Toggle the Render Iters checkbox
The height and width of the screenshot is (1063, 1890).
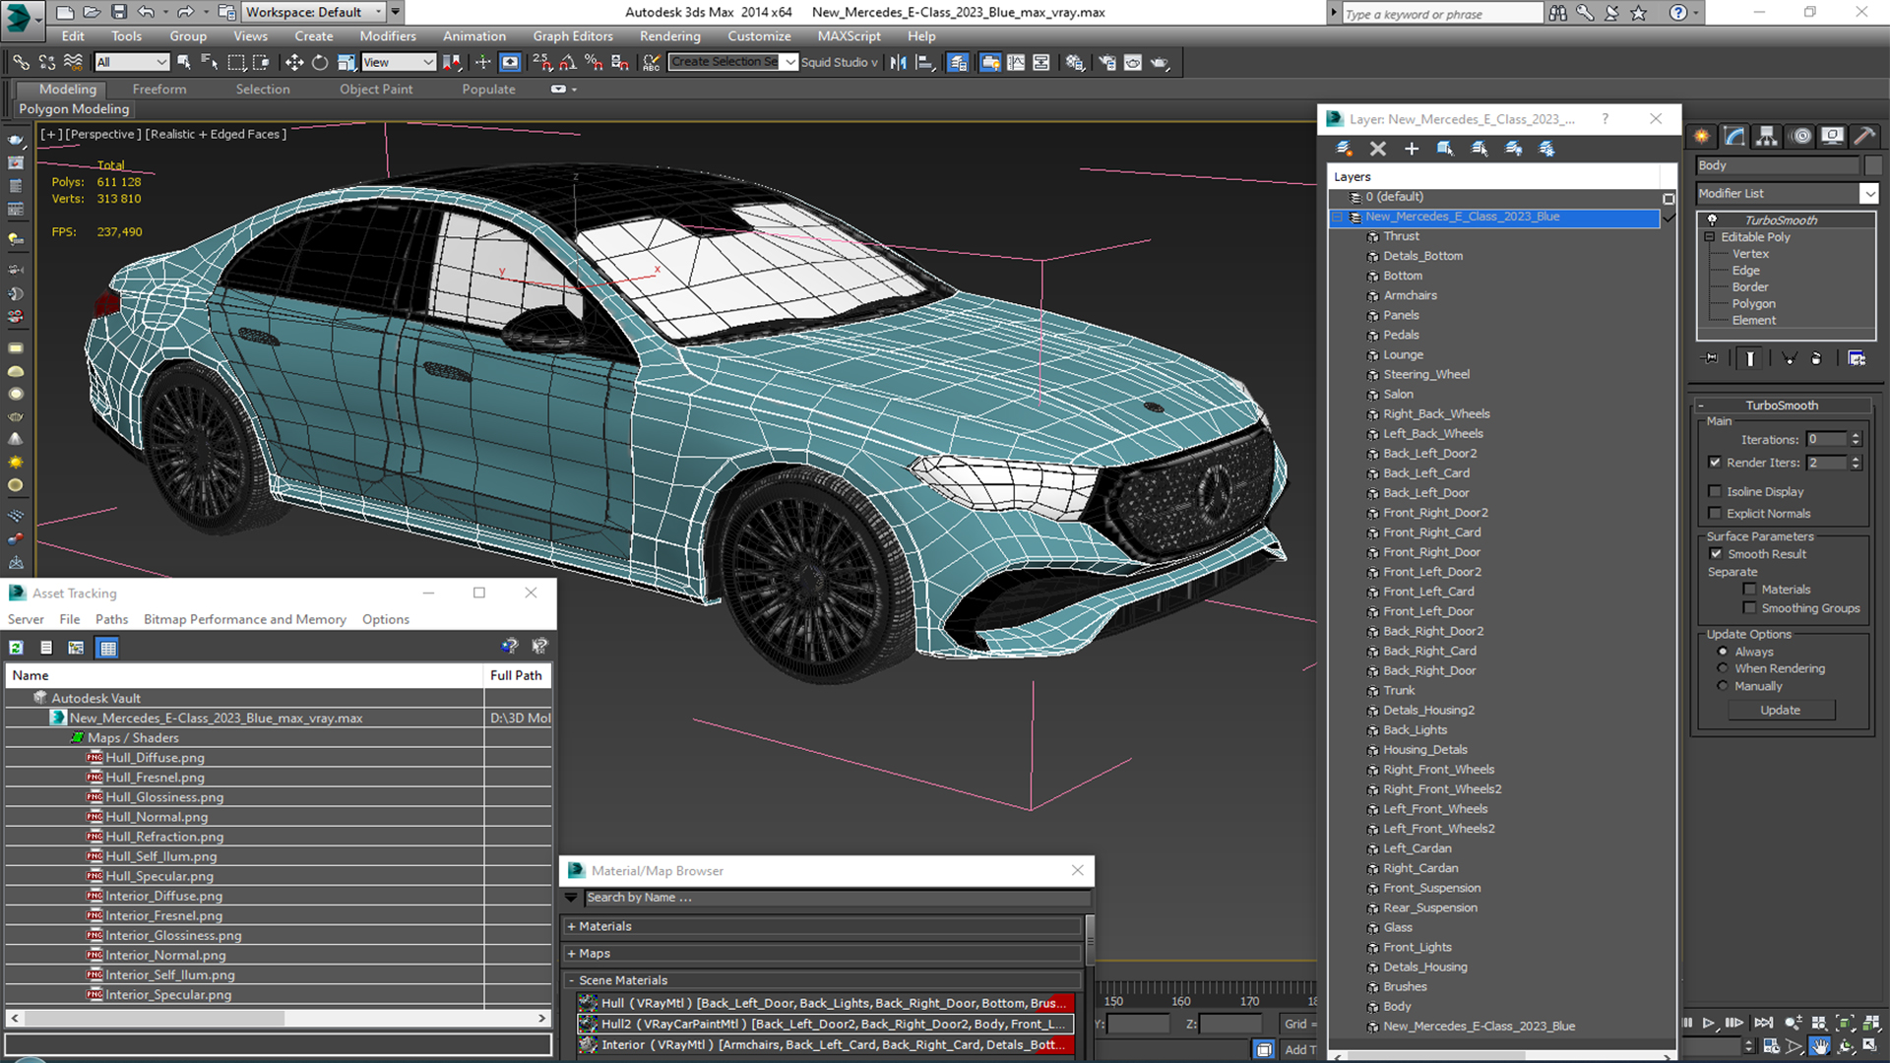(1715, 463)
